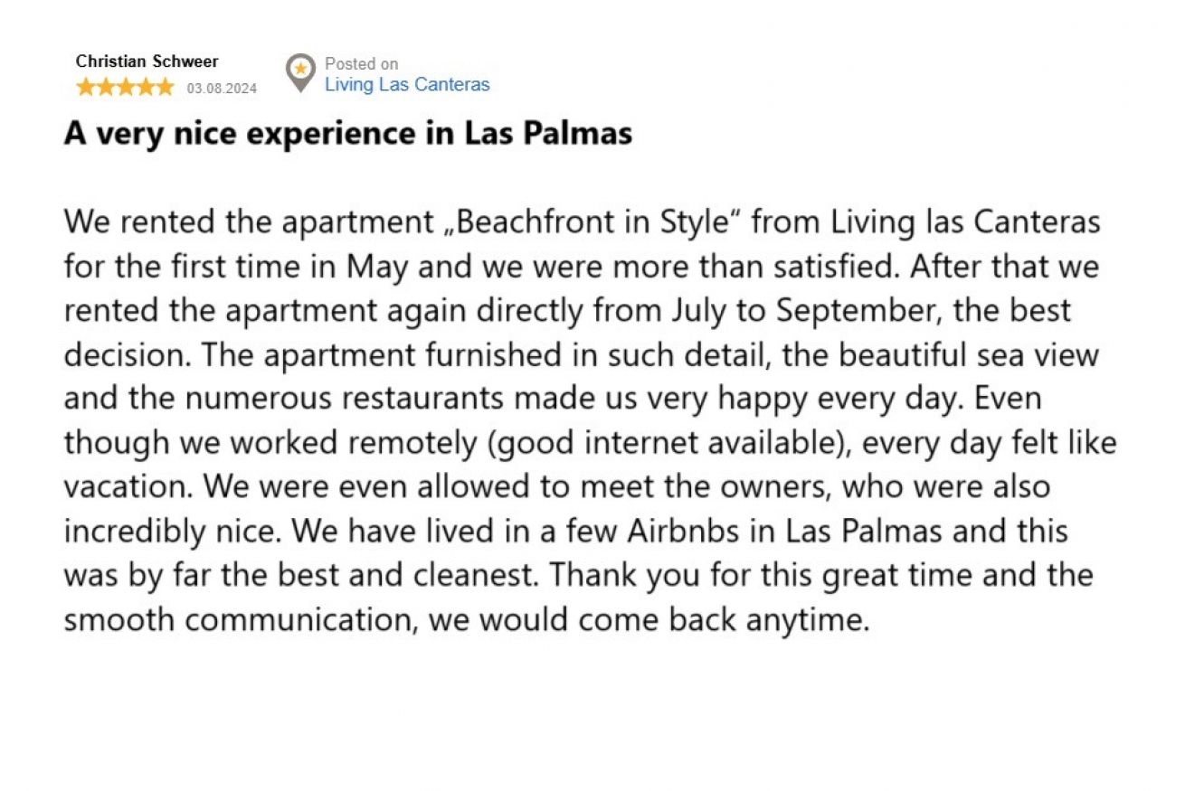Image resolution: width=1185 pixels, height=791 pixels.
Task: Select the first rating star
Action: coord(86,87)
